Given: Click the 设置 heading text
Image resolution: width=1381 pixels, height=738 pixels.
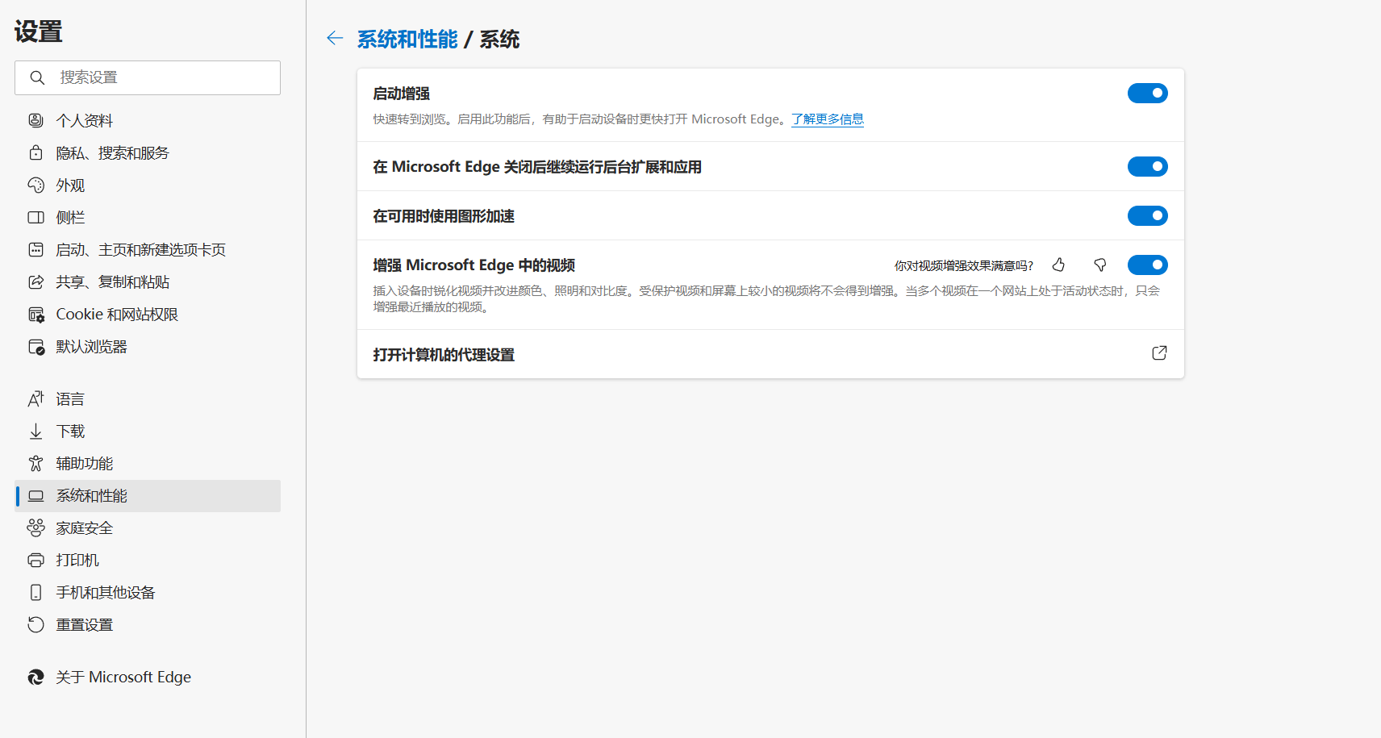Looking at the screenshot, I should [38, 31].
